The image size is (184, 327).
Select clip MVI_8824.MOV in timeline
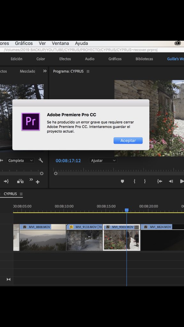[162, 238]
